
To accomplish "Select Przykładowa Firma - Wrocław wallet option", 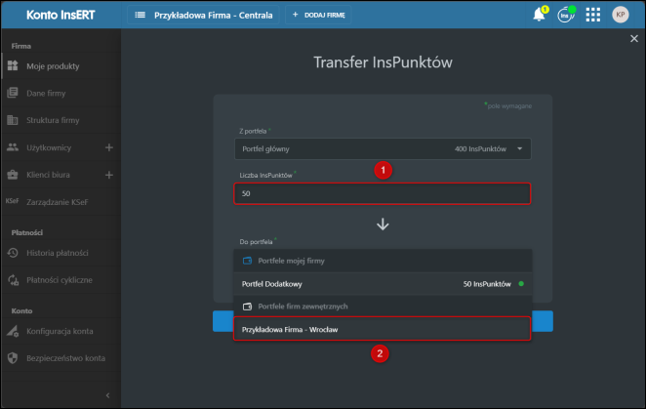I will click(x=383, y=329).
